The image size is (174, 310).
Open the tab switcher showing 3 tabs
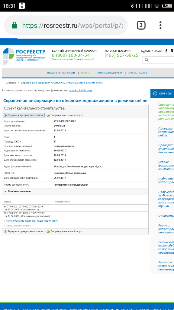141,25
